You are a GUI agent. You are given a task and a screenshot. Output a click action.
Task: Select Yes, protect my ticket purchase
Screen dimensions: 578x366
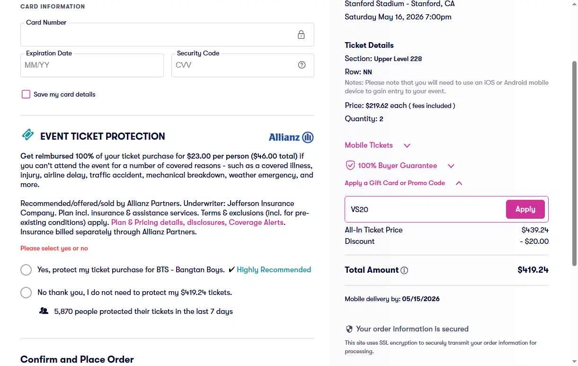26,270
